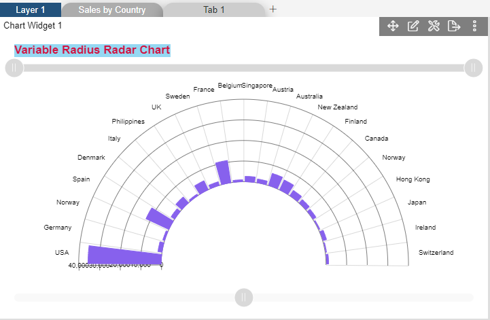Click the Australia axis label
Screen dimensions: 490x320
pos(309,96)
